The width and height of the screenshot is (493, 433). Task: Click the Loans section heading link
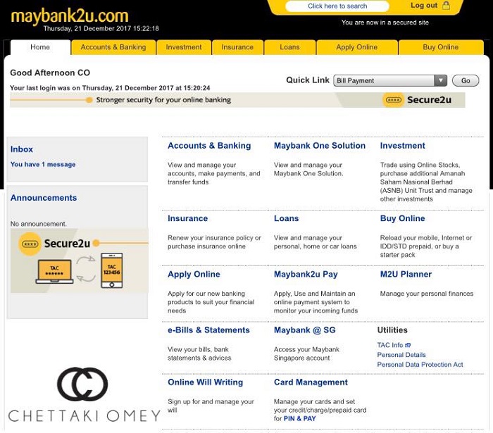286,218
